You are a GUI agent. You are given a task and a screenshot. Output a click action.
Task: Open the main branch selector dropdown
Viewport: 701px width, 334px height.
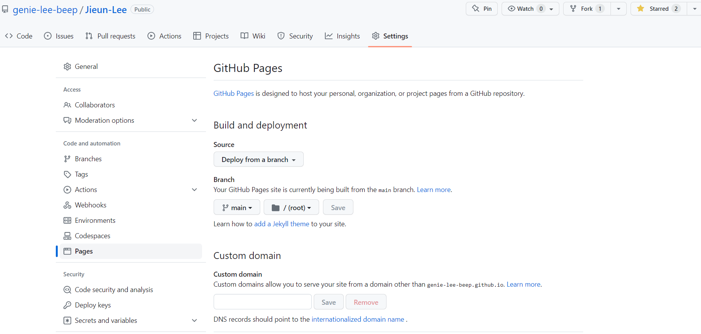237,207
